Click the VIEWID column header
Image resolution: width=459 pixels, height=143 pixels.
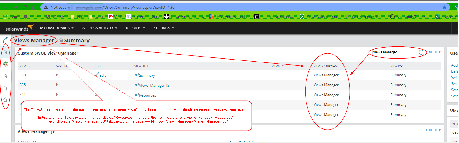(25, 66)
